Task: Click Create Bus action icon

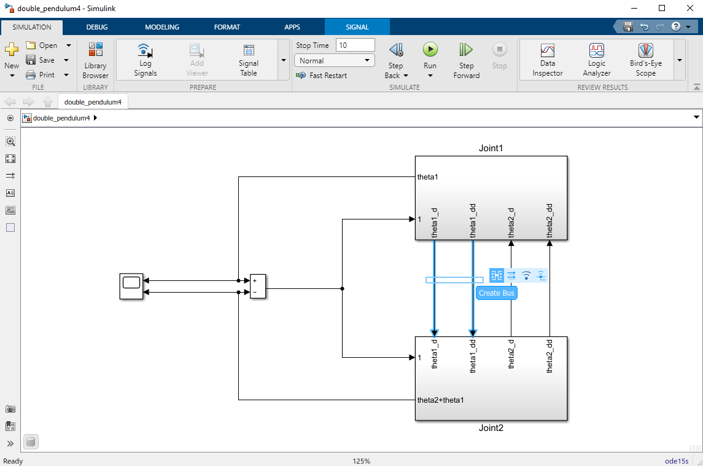Action: click(x=496, y=275)
